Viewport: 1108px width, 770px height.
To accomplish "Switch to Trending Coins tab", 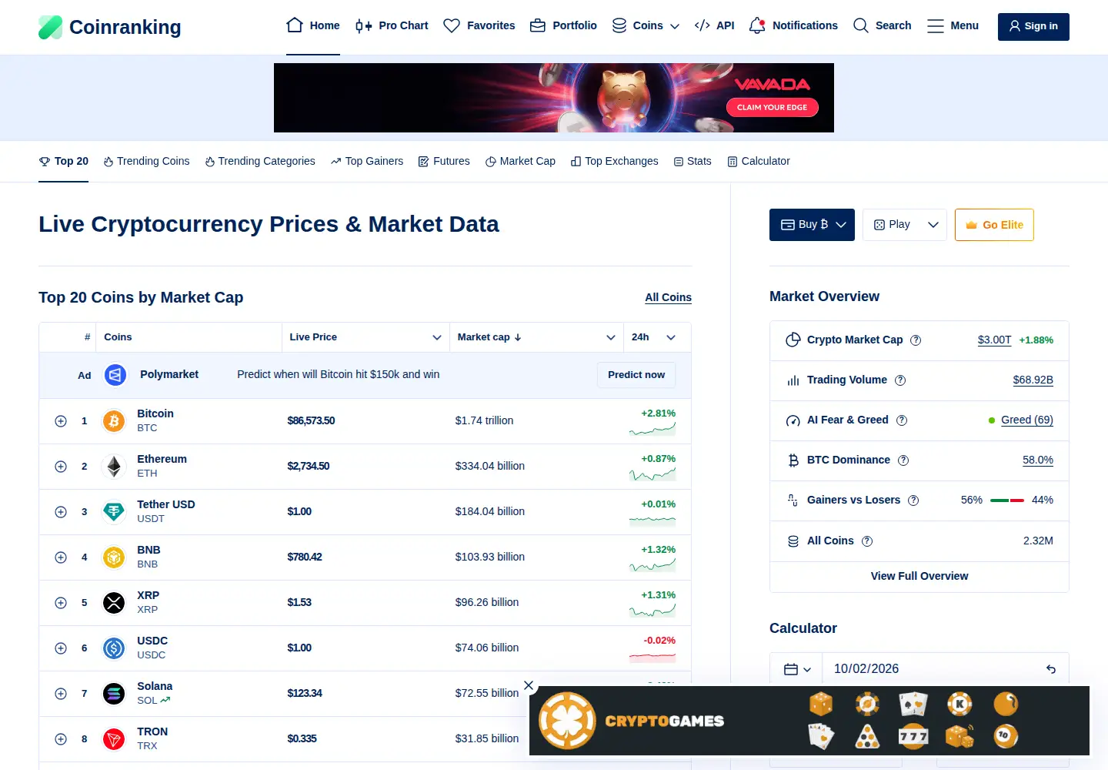I will pos(146,161).
